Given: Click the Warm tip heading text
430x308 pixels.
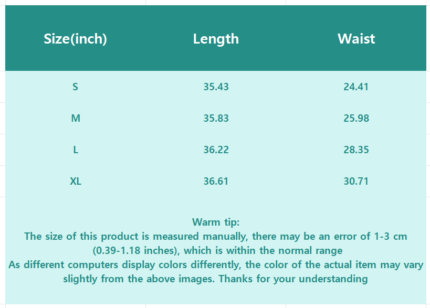Looking at the screenshot, I should point(216,222).
